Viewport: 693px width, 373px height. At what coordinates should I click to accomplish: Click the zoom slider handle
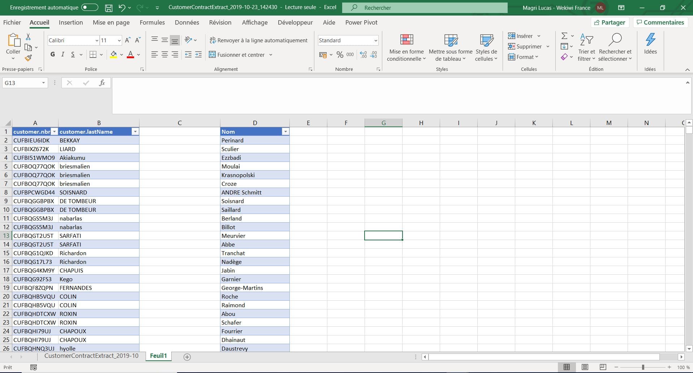(x=643, y=367)
